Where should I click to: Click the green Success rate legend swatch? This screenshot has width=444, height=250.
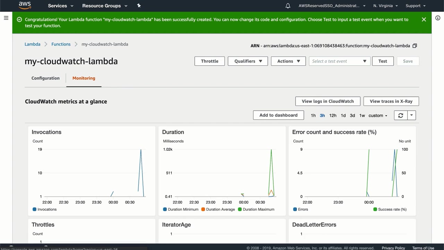click(375, 209)
